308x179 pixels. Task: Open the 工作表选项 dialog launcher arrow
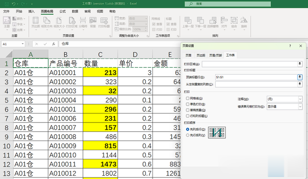pos(178,36)
